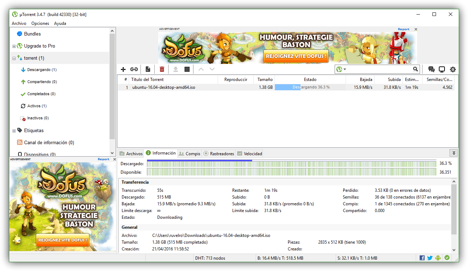Click the Seeds/Peers column header

click(x=440, y=80)
